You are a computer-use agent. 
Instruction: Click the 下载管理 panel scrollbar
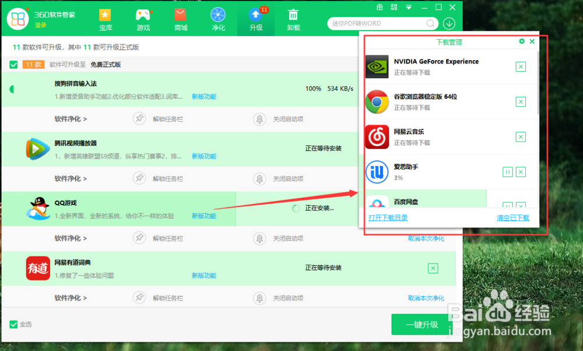[538, 83]
